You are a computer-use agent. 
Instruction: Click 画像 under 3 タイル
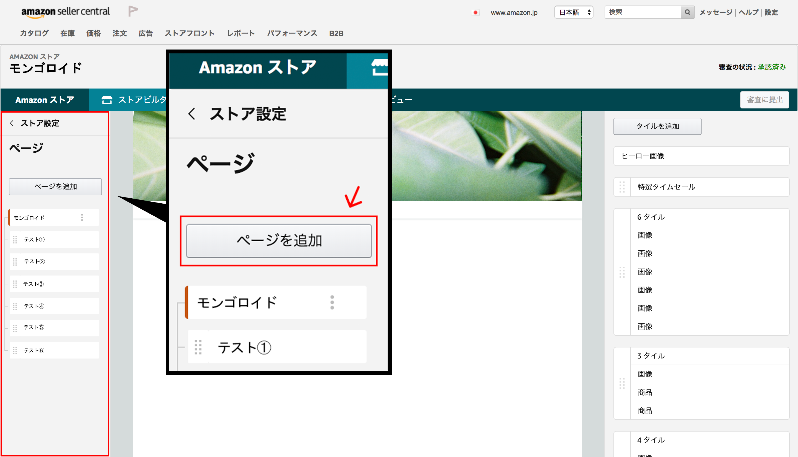pos(645,374)
